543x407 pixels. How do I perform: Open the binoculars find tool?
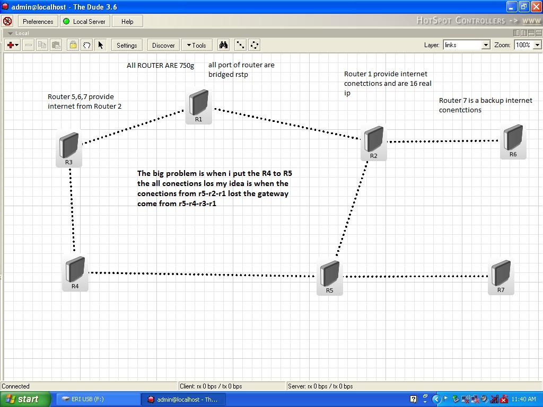point(223,45)
